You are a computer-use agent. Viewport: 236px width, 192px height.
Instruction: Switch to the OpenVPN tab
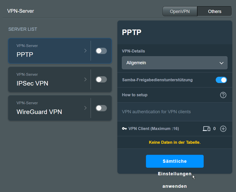(180, 11)
